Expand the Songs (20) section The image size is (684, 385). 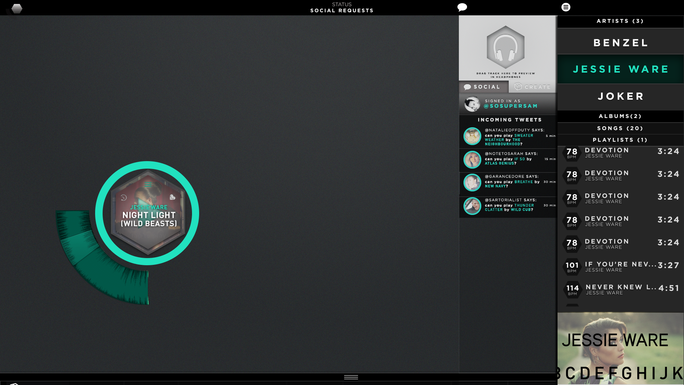click(620, 128)
